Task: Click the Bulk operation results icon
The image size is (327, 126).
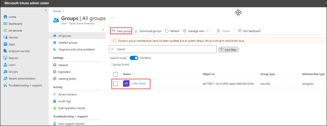Action: [x=55, y=108]
